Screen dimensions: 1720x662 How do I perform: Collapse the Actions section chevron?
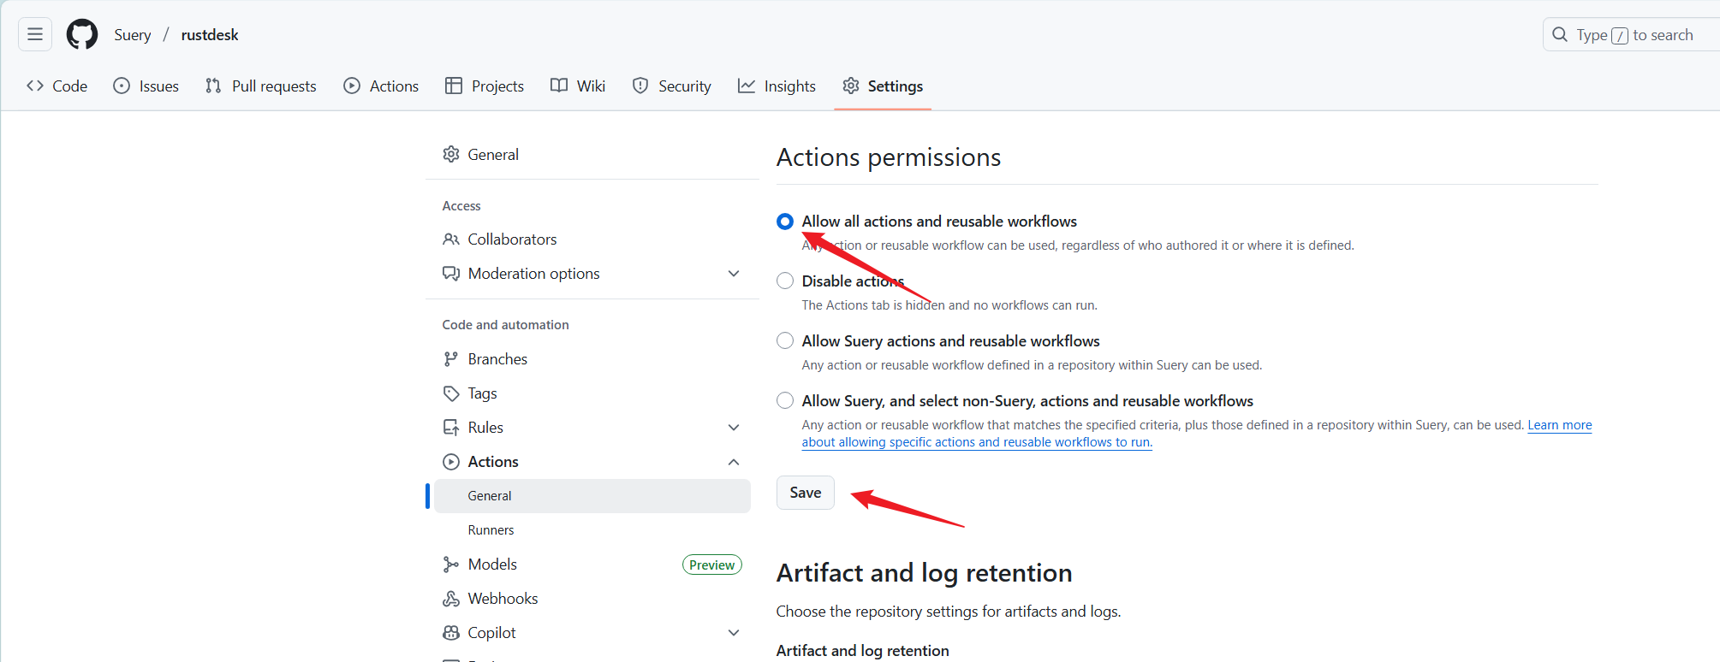[x=734, y=462]
